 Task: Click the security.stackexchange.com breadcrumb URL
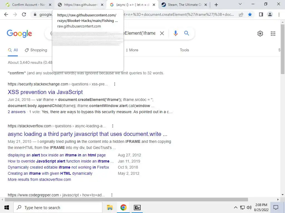[58, 84]
